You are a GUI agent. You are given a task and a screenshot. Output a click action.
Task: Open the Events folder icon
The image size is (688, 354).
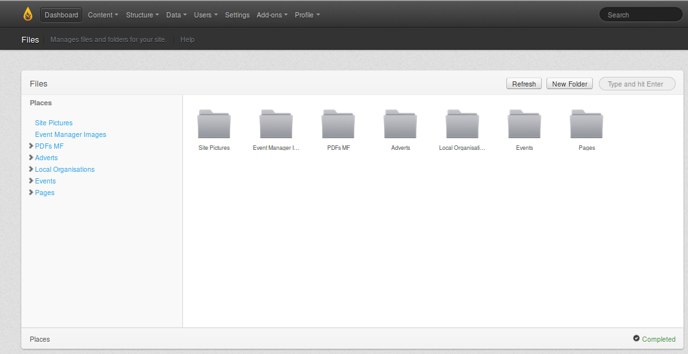(524, 124)
